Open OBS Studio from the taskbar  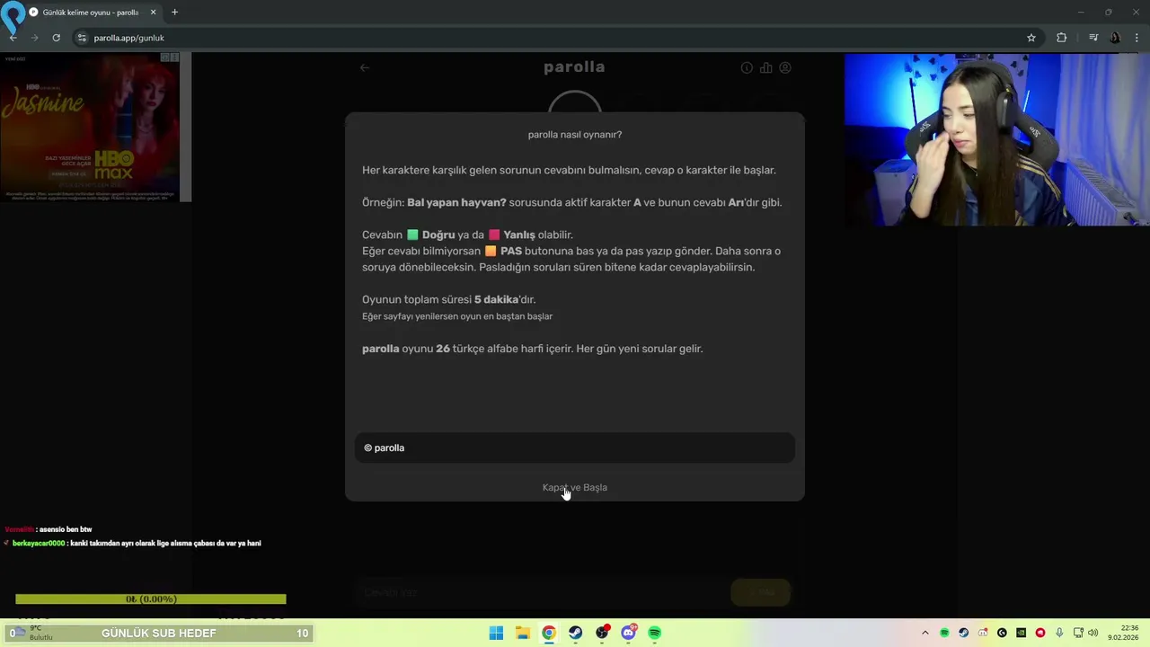602,634
